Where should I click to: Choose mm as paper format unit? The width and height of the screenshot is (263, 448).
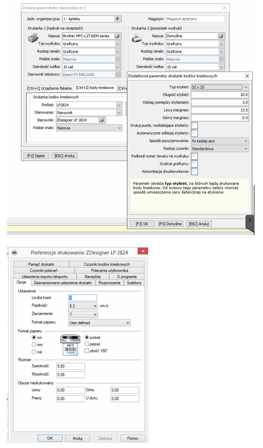coord(34,345)
